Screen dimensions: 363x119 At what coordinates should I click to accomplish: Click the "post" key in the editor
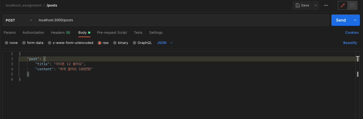tap(33, 59)
